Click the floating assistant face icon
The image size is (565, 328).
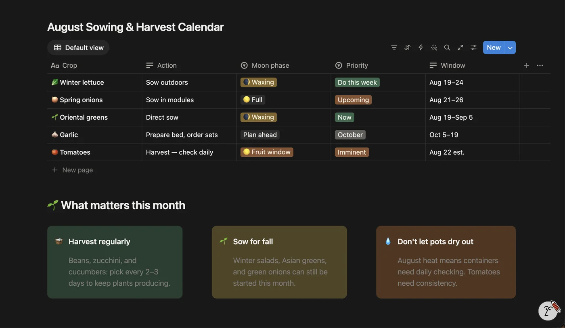[x=548, y=311]
